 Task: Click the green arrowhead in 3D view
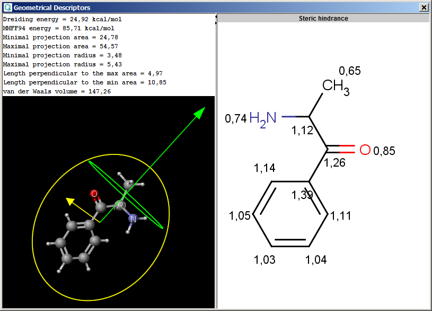click(x=200, y=113)
